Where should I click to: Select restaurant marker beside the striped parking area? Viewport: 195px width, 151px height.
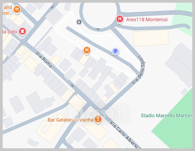[x=87, y=51]
